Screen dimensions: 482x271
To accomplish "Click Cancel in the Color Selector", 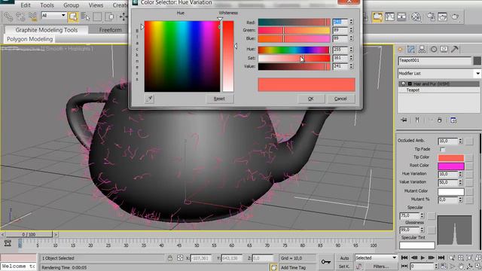I will pyautogui.click(x=340, y=99).
